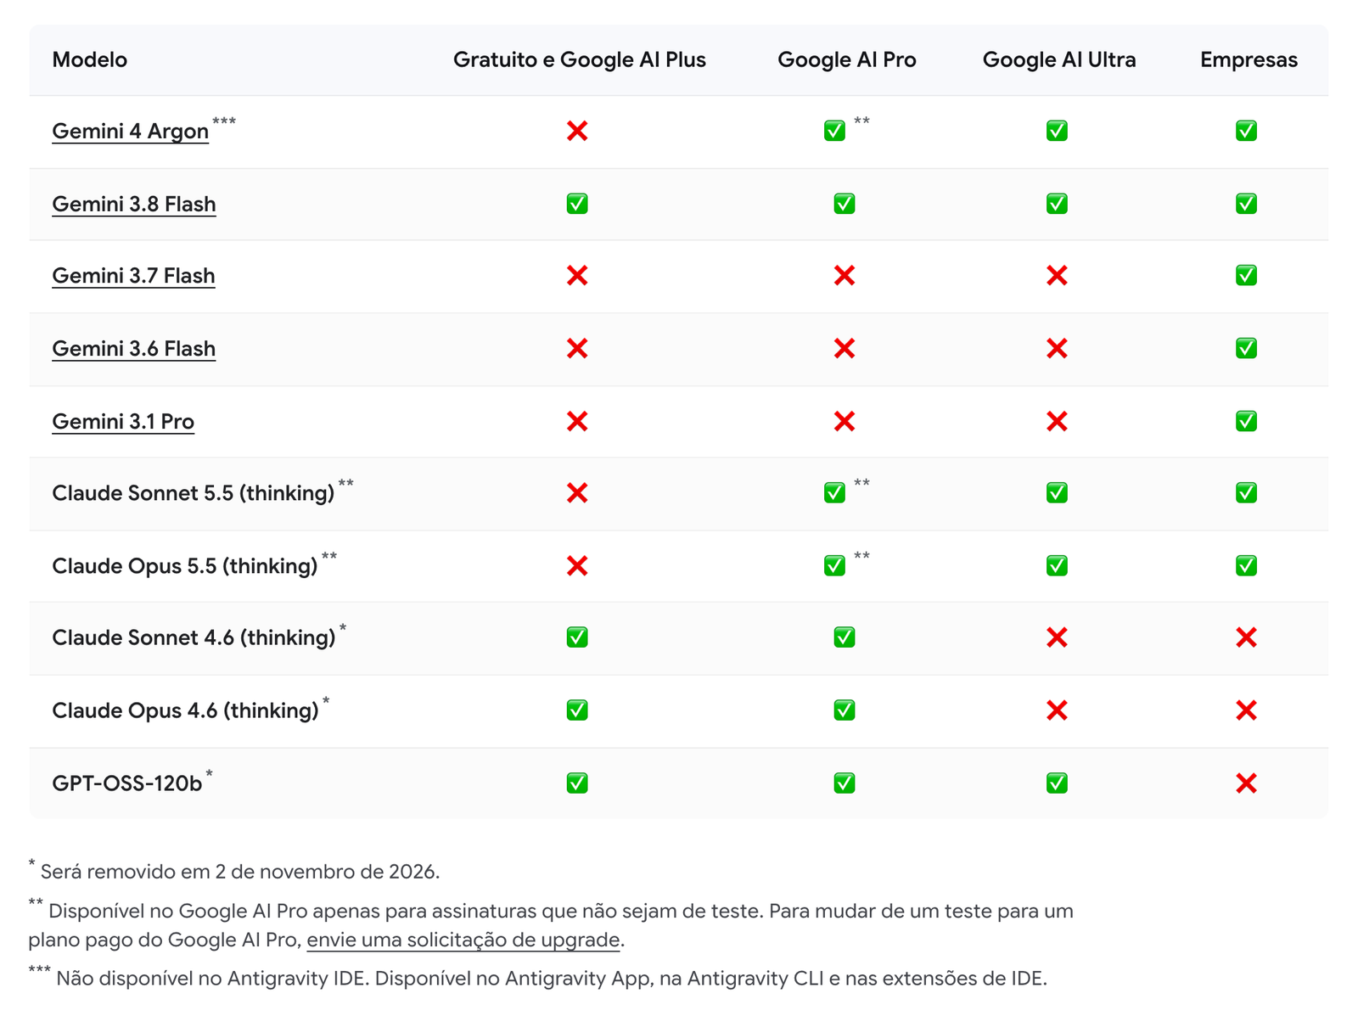Click green check for Claude Opus 5.5 Google AI Pro
Image resolution: width=1358 pixels, height=1016 pixels.
pos(834,565)
